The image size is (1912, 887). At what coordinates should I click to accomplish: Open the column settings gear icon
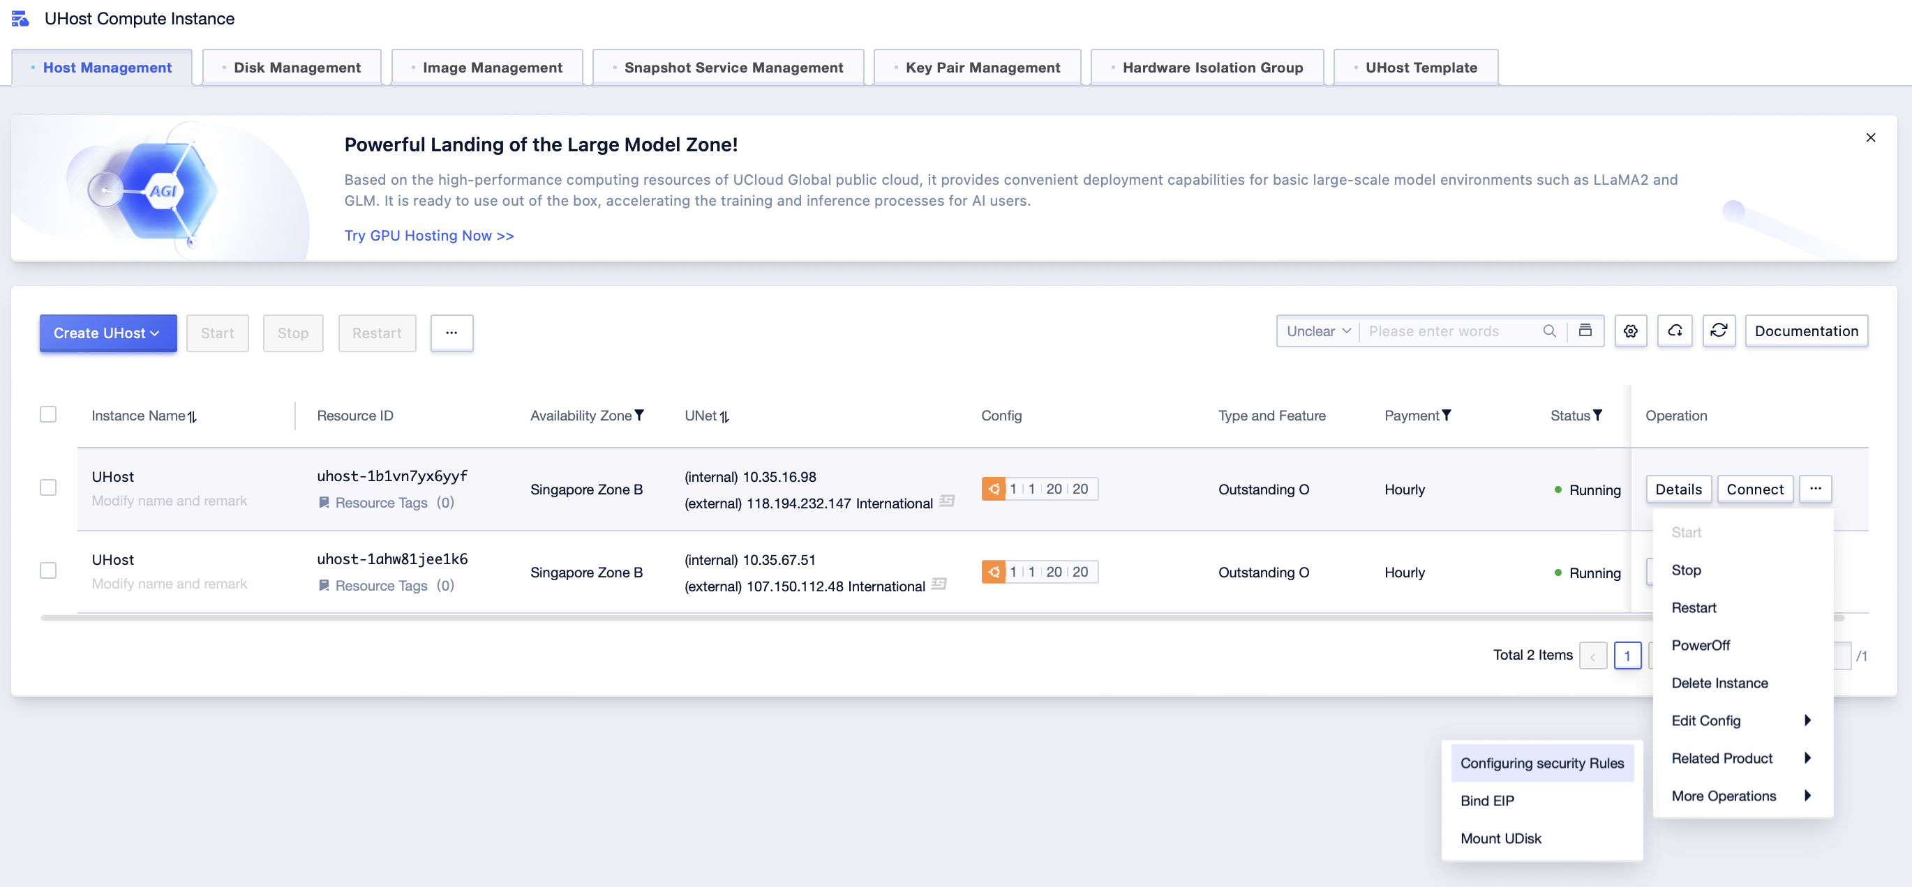[1631, 331]
